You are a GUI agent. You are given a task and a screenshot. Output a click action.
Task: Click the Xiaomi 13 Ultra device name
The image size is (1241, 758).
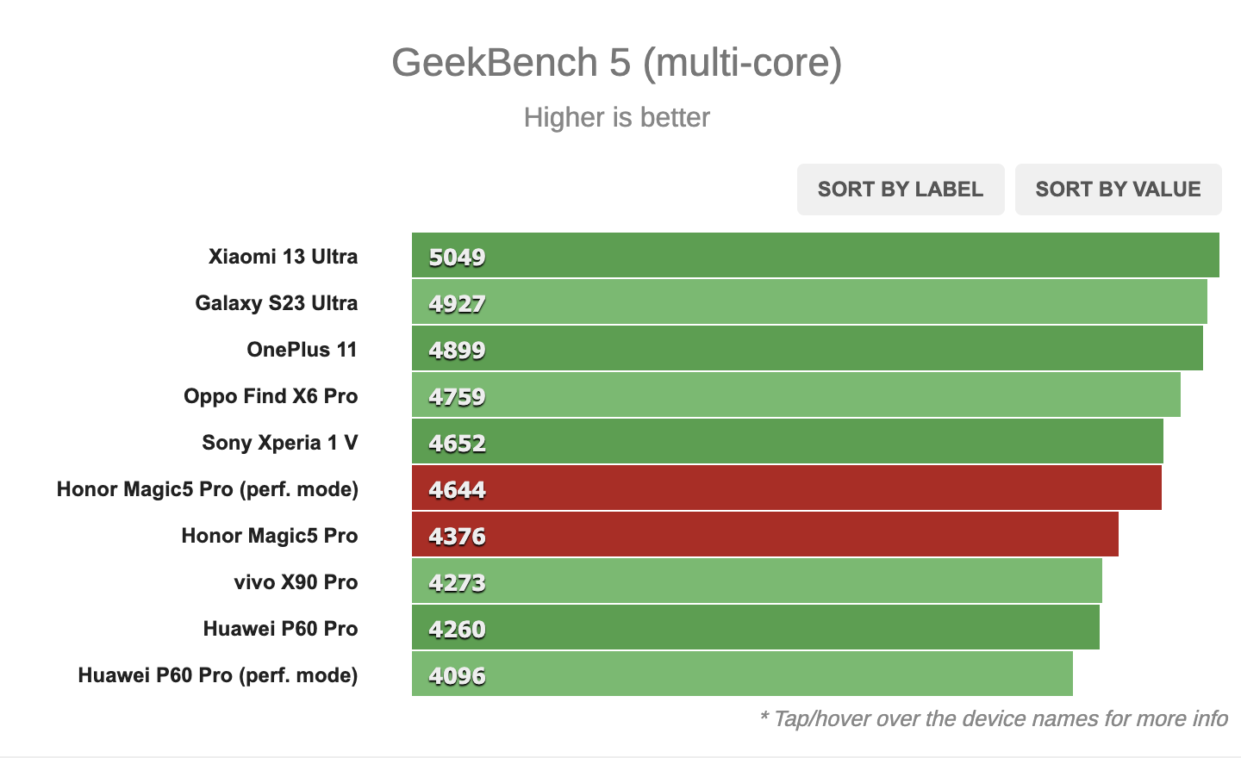(283, 257)
